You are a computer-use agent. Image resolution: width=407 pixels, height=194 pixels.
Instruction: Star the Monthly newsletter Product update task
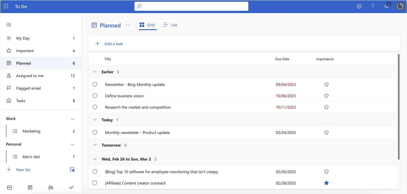coord(326,132)
